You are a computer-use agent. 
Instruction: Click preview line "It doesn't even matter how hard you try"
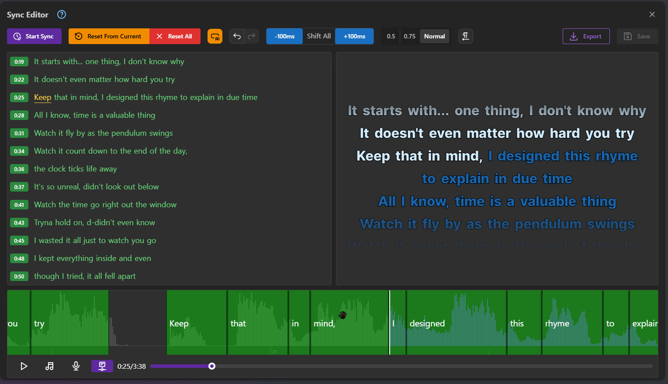coord(497,133)
